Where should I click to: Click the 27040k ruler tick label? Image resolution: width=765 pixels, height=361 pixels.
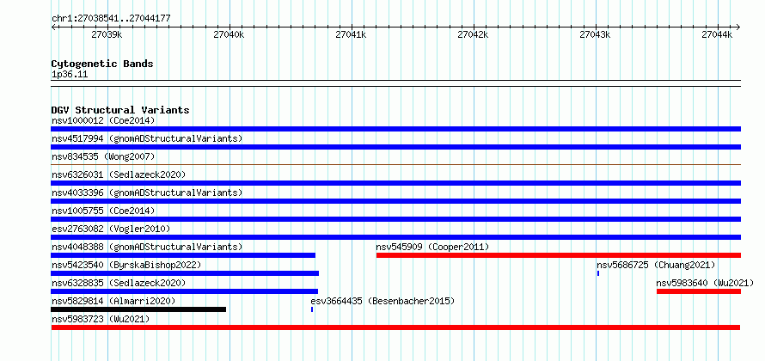coord(229,35)
